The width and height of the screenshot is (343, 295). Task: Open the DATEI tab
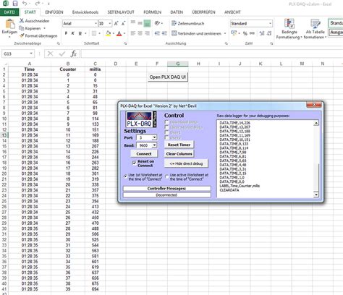[x=9, y=12]
